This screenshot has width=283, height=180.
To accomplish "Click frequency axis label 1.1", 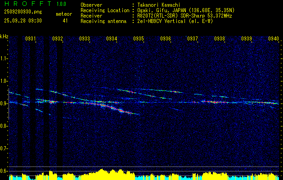I will click(4, 58).
